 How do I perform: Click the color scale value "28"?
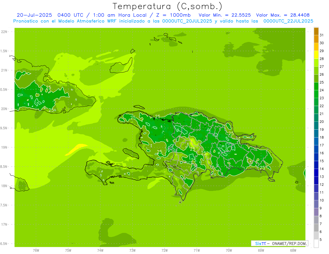click(x=322, y=59)
